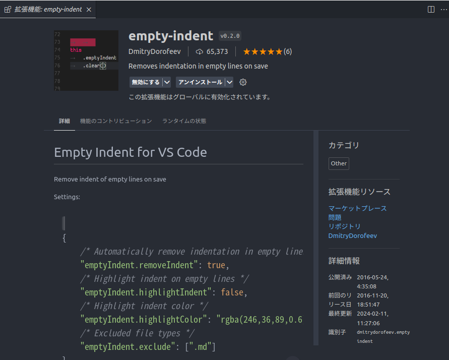The image size is (449, 360).
Task: Click the "emptyIndent.highlightIndent" setting line
Action: coord(164,292)
